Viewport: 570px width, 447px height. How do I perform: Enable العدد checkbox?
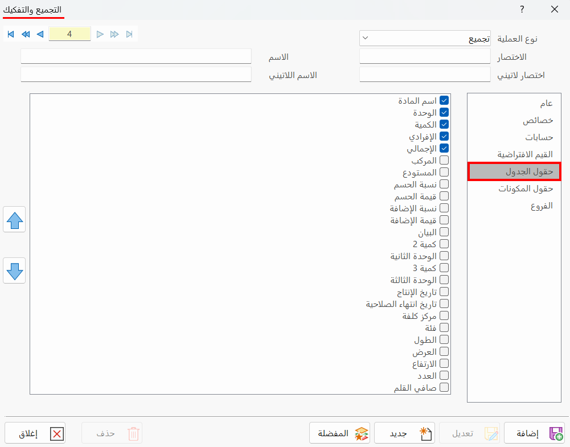(444, 375)
